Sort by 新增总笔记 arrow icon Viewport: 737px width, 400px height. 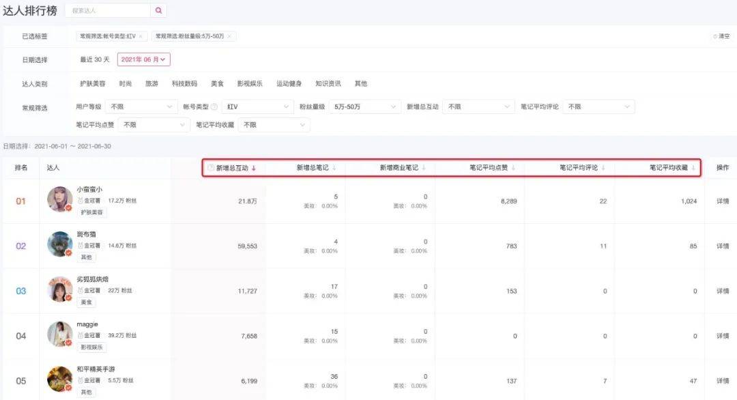[x=334, y=168]
